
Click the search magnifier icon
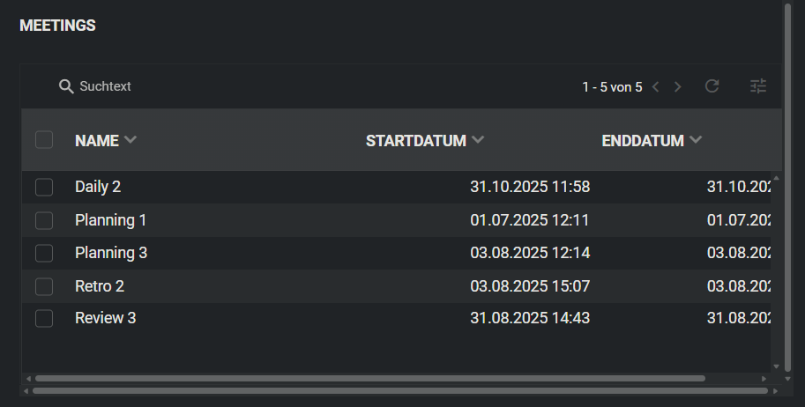click(66, 86)
